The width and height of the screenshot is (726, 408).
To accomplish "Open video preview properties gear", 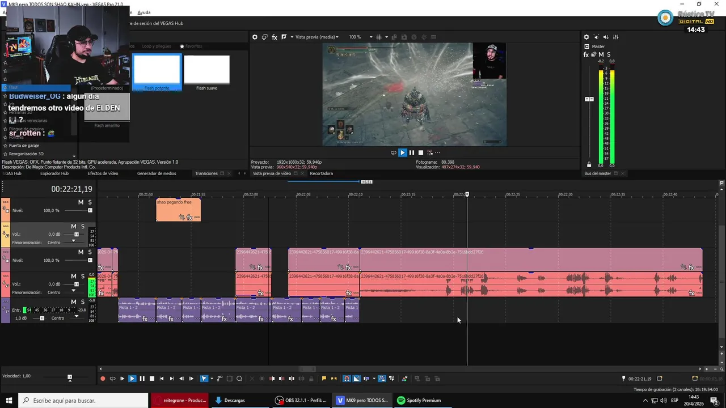I will click(255, 37).
